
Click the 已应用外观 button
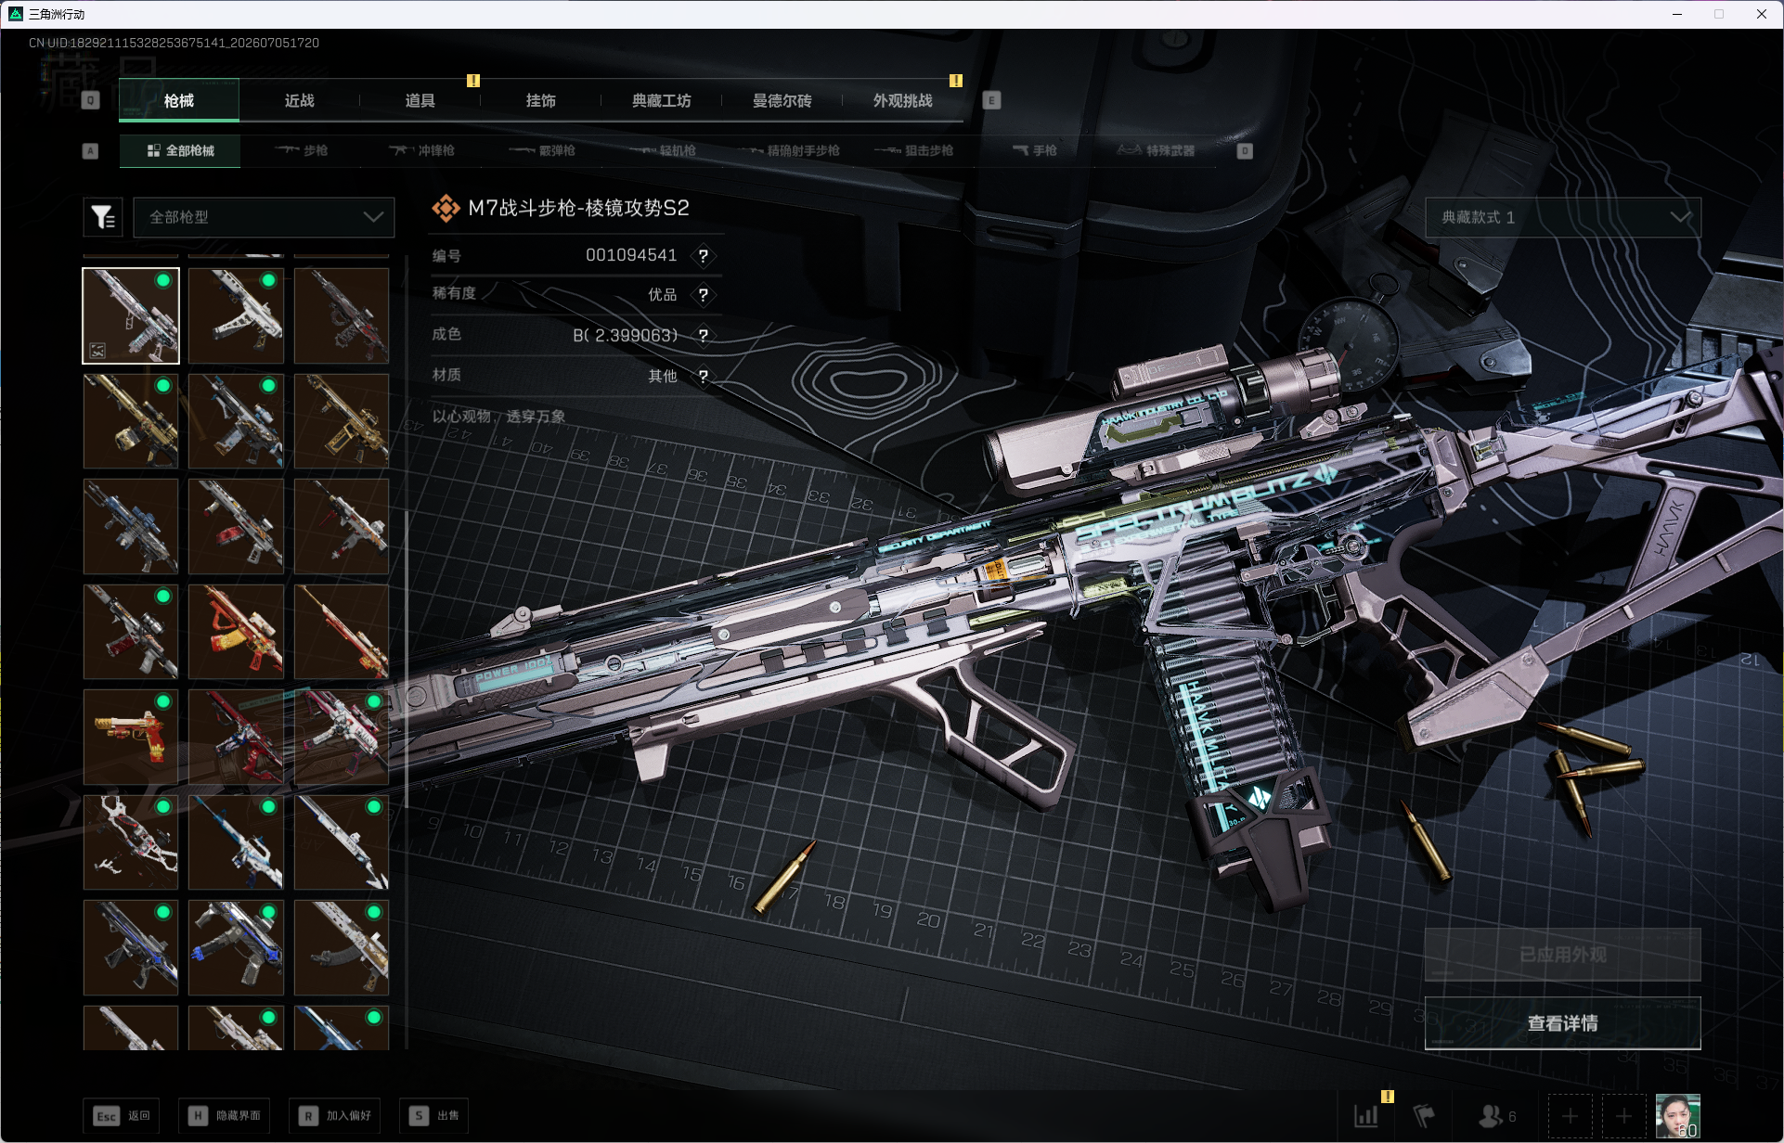click(1563, 955)
